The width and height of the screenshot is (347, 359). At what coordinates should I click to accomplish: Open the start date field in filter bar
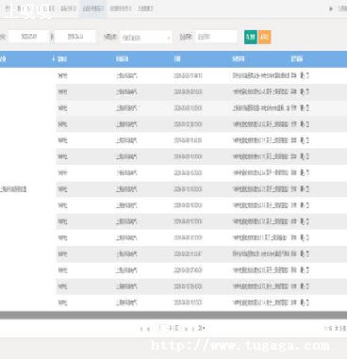click(29, 37)
